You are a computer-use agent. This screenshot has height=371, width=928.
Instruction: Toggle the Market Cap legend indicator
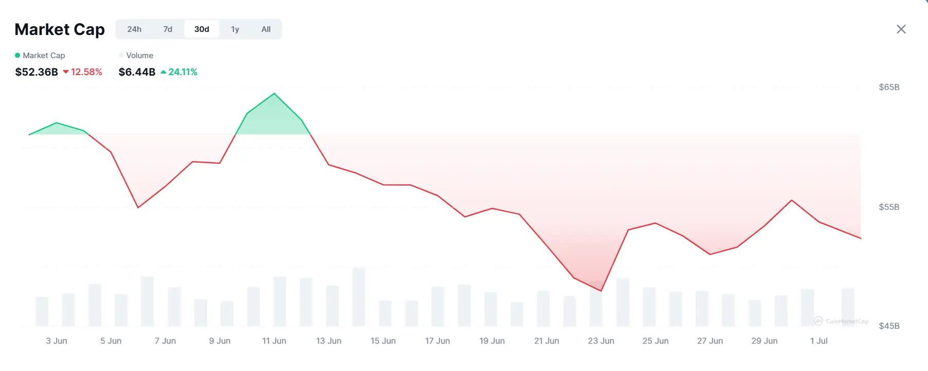(x=17, y=55)
